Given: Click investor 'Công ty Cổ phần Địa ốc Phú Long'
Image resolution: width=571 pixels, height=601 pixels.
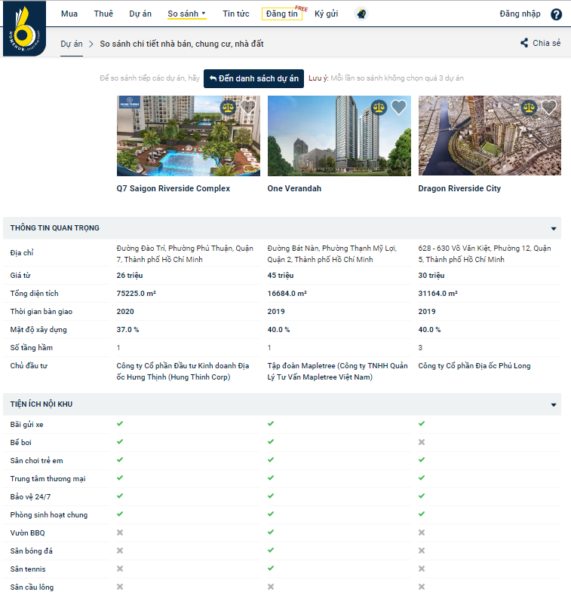Looking at the screenshot, I should click(x=474, y=366).
